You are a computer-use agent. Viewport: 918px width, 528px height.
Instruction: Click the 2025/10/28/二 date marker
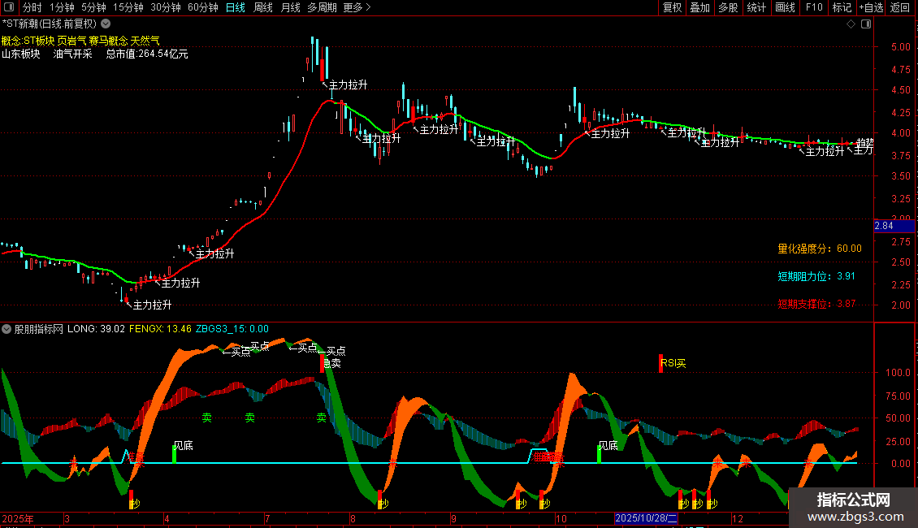(647, 518)
